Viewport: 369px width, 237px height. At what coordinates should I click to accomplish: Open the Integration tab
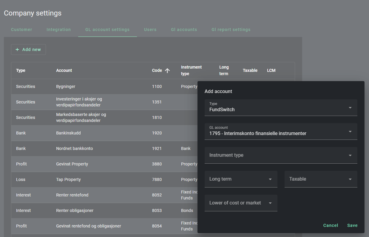point(59,30)
